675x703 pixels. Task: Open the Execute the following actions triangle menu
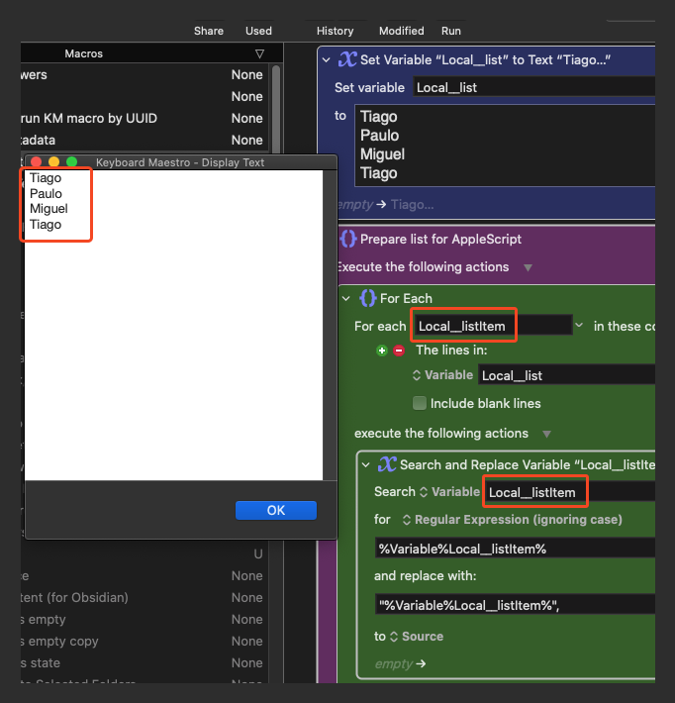click(528, 267)
